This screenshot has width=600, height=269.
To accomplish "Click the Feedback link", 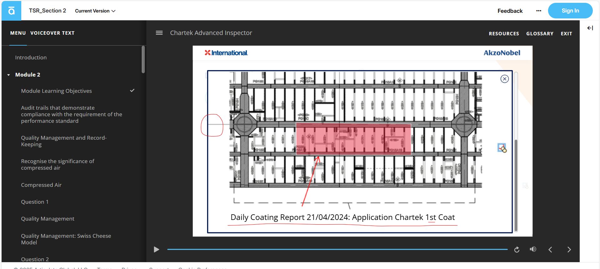I will click(x=510, y=11).
